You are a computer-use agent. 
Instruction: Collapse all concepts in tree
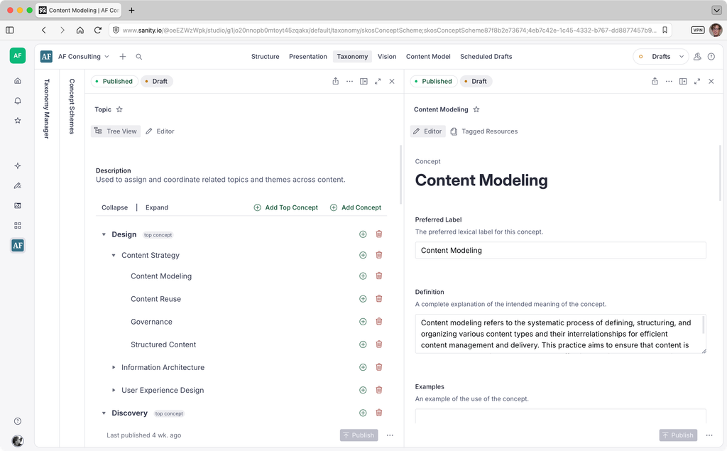click(x=114, y=207)
